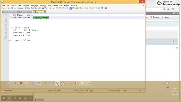Click the highlighted Login_script text

tap(41, 18)
